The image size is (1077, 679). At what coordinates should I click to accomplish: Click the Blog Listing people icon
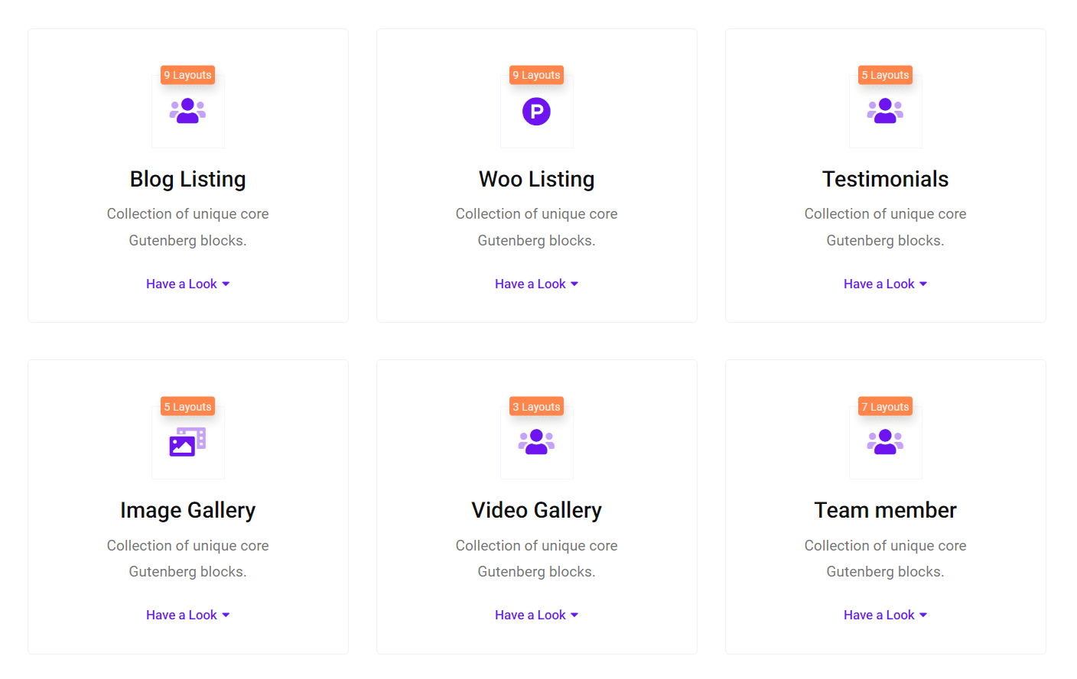(187, 112)
